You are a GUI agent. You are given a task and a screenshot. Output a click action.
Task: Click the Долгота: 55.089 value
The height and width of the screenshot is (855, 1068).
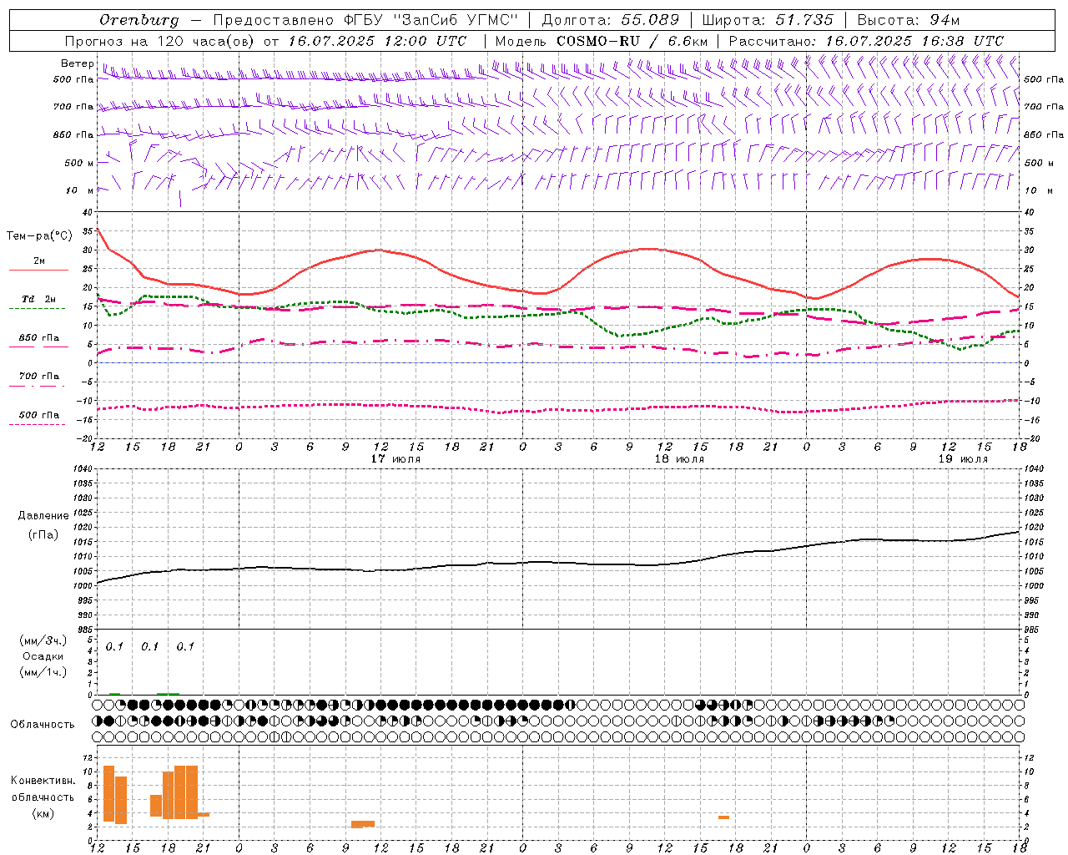[611, 20]
